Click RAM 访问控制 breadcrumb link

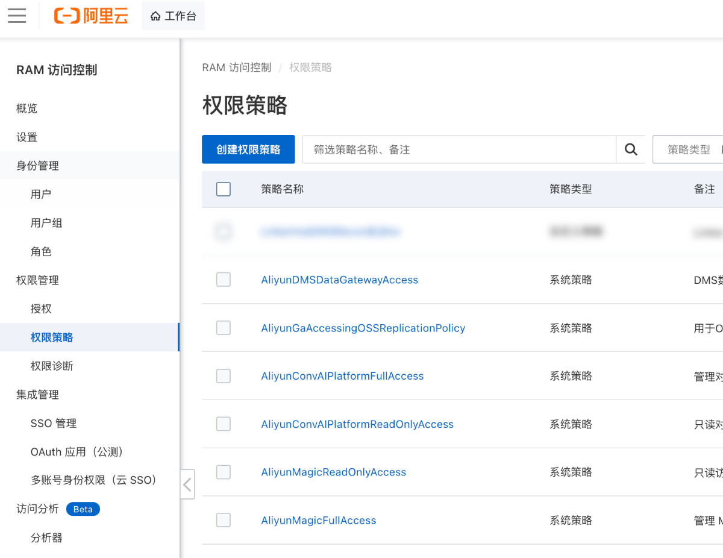pyautogui.click(x=237, y=67)
